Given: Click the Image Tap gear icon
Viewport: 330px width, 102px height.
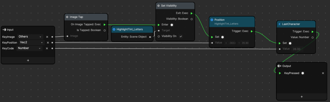Looking at the screenshot, I should pyautogui.click(x=67, y=17).
